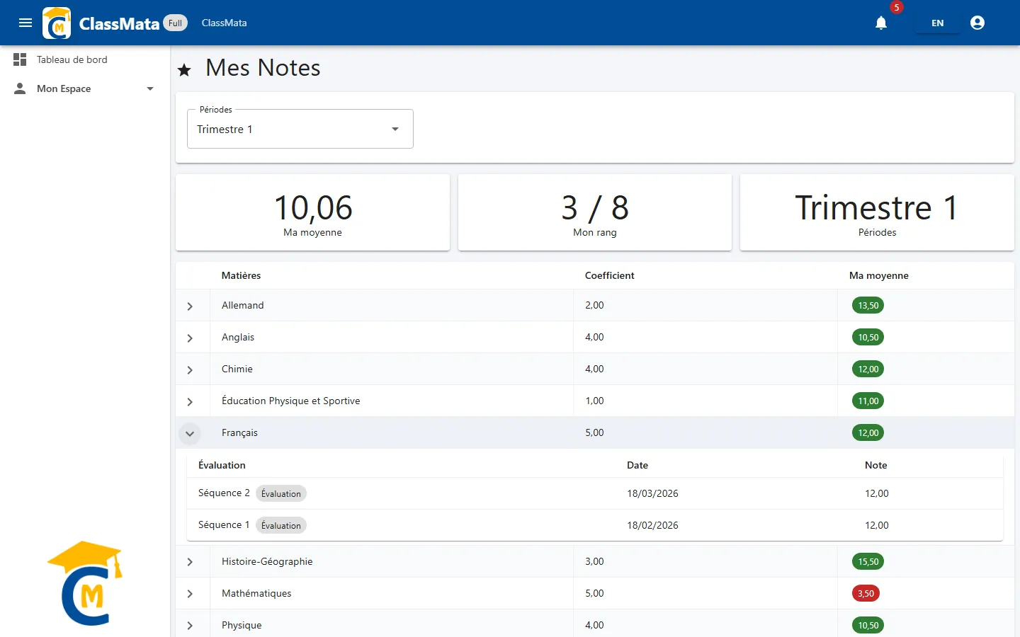
Task: Select the Histoire-Géographie subject row
Action: coord(595,561)
